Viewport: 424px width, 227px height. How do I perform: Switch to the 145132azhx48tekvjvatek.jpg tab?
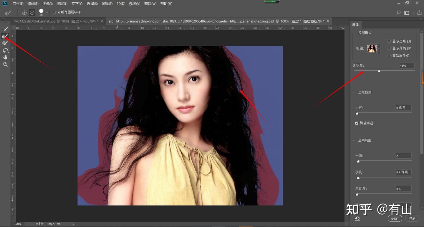[x=56, y=21]
